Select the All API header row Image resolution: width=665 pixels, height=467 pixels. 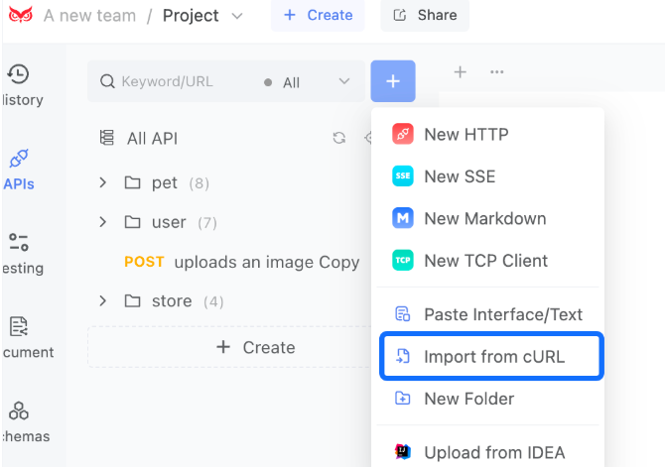tap(229, 138)
